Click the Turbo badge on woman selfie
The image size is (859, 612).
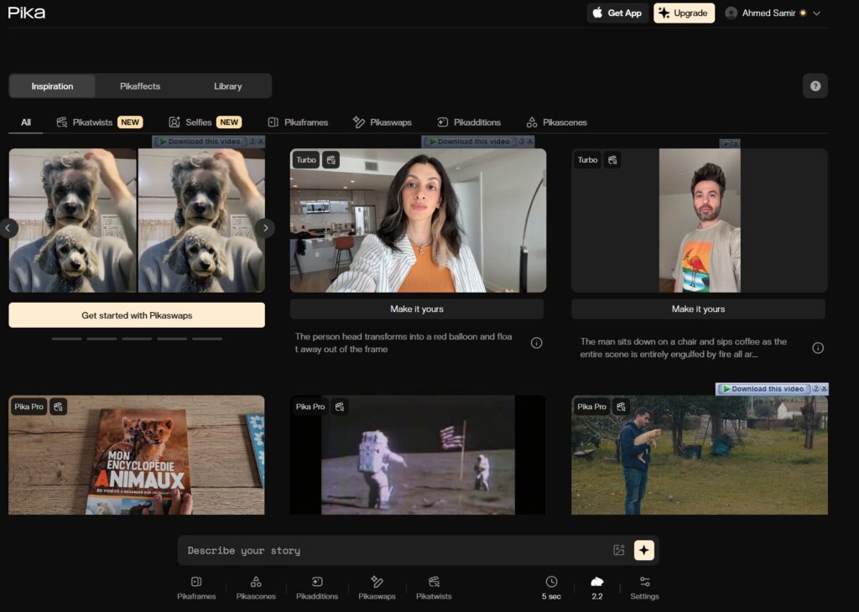click(x=305, y=160)
